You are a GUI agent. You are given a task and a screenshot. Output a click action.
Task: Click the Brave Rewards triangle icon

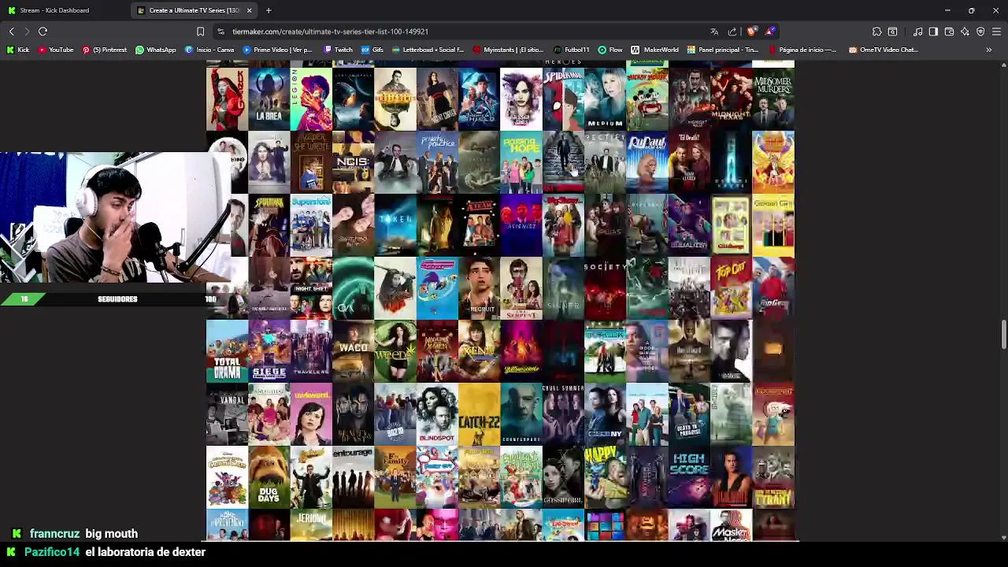pyautogui.click(x=769, y=31)
